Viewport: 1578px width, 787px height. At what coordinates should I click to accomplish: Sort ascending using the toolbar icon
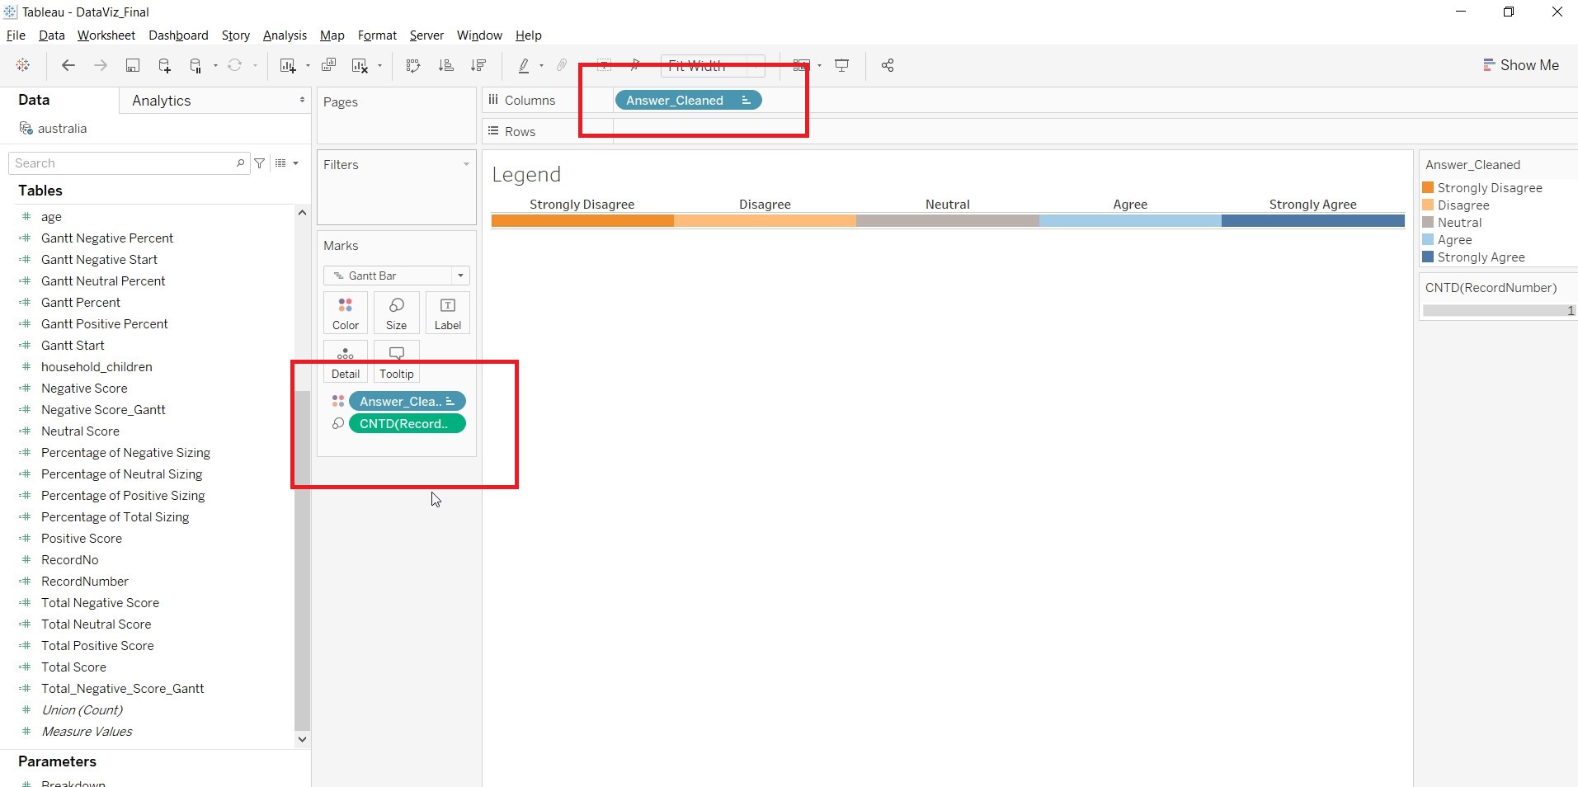tap(445, 66)
